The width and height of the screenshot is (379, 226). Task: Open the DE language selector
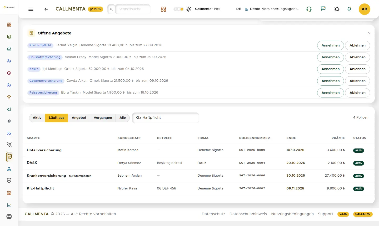pos(239,9)
